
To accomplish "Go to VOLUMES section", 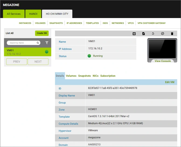I will (x=40, y=23).
